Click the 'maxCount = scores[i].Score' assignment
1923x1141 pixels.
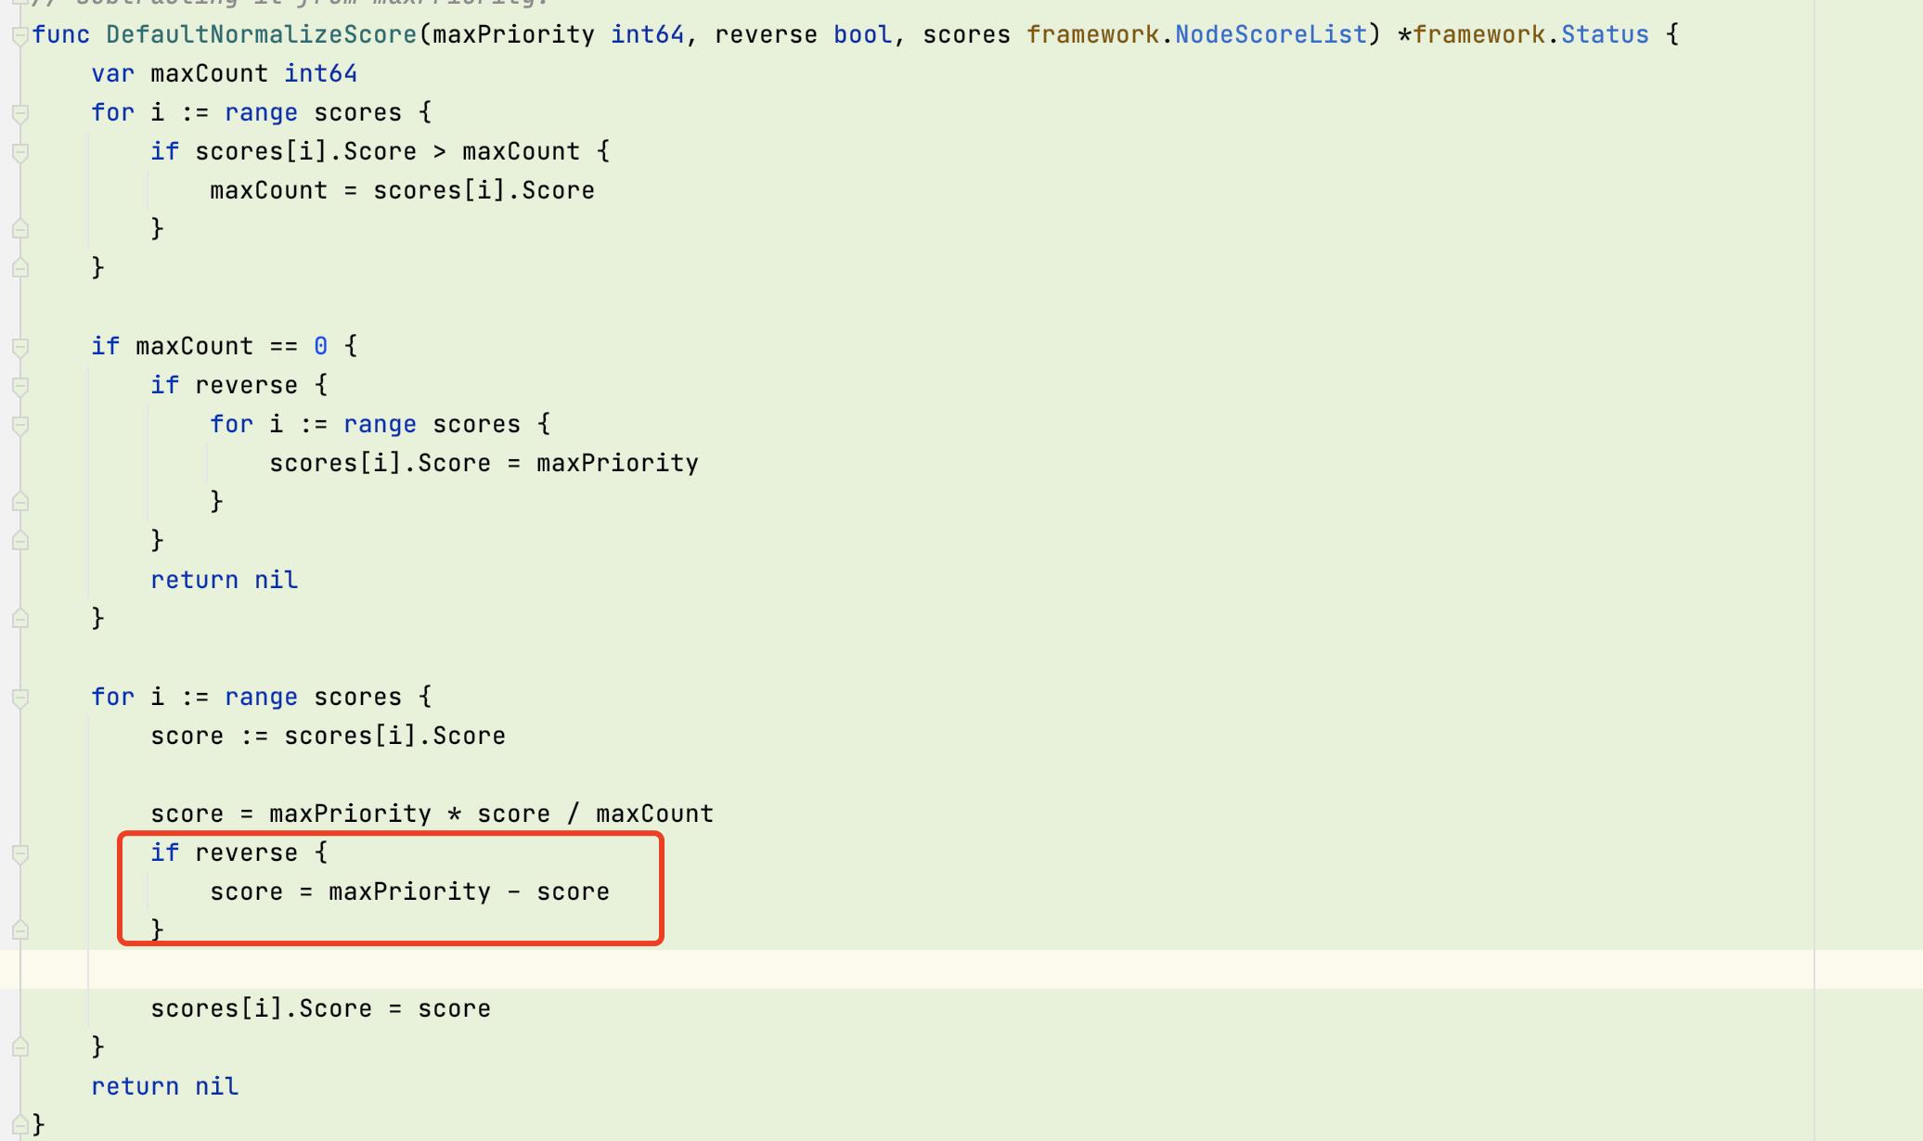pyautogui.click(x=402, y=191)
